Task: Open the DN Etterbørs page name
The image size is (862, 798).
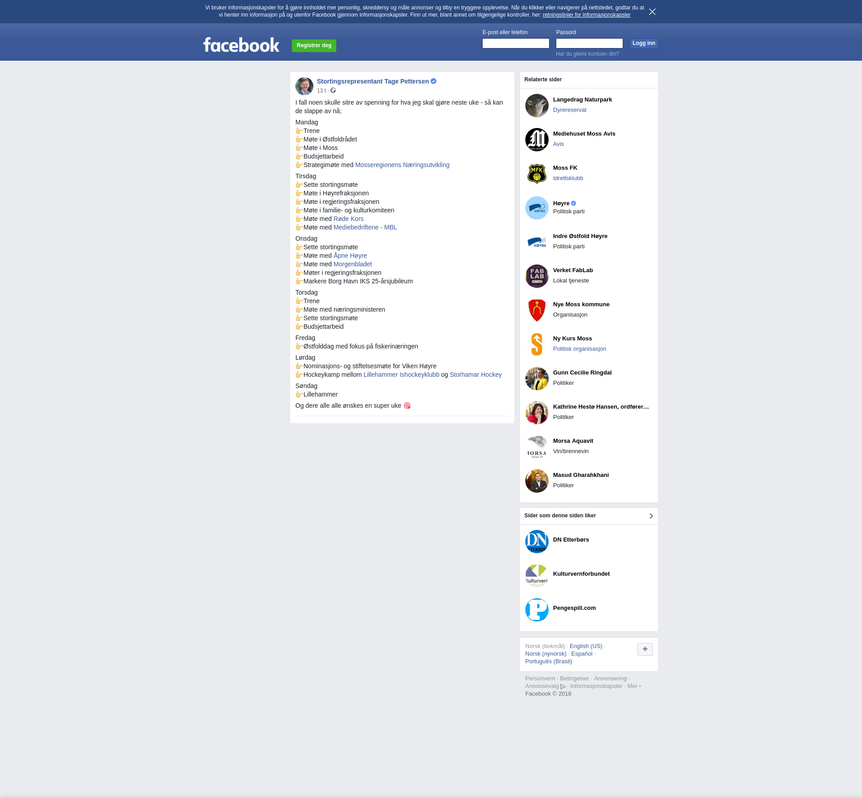Action: coord(571,540)
